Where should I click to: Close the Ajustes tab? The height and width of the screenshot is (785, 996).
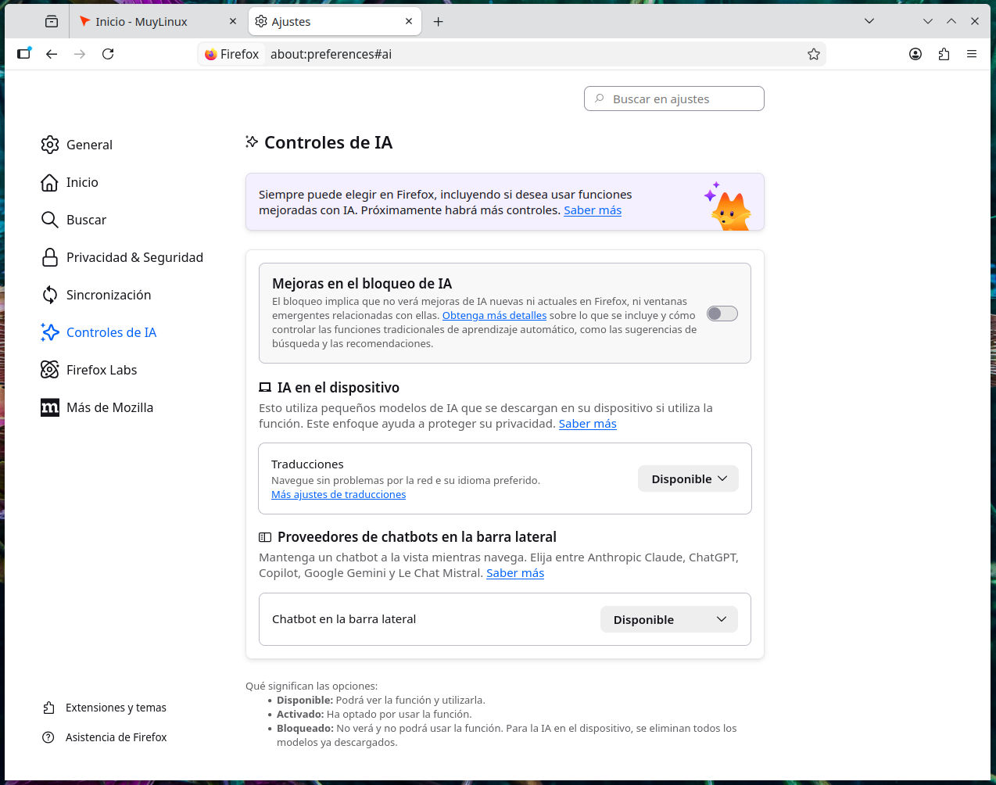[408, 22]
